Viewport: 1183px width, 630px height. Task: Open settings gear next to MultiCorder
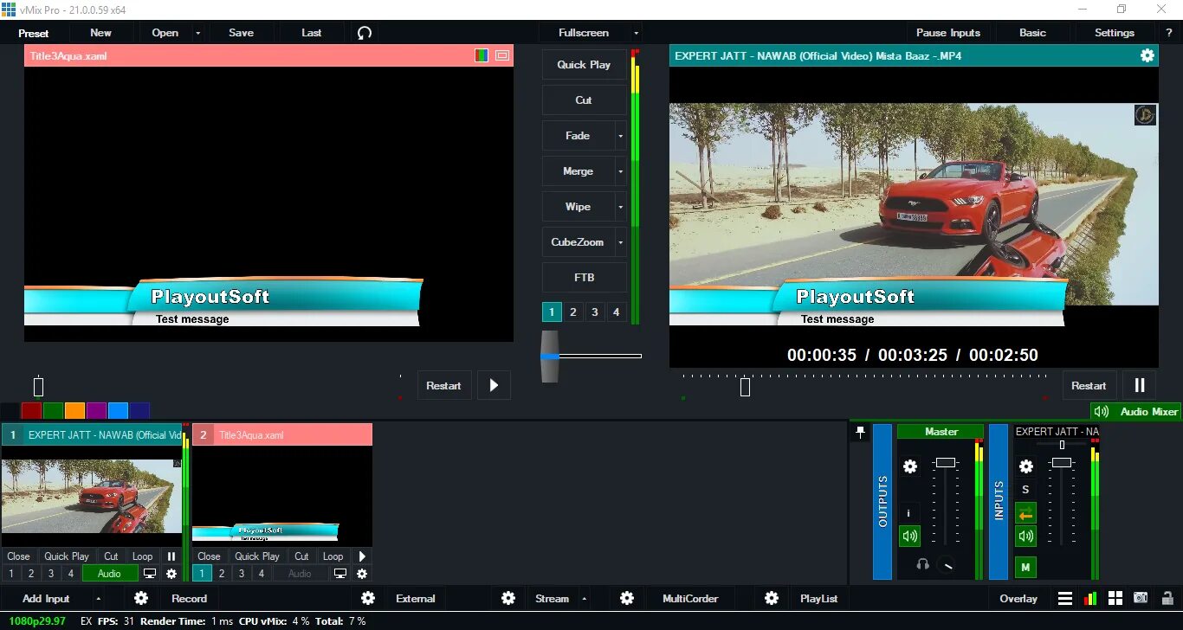point(627,598)
